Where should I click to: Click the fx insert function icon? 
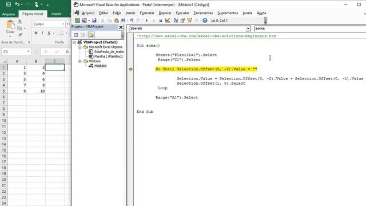click(67, 51)
